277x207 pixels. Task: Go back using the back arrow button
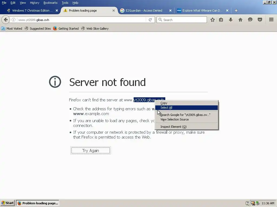click(6, 20)
